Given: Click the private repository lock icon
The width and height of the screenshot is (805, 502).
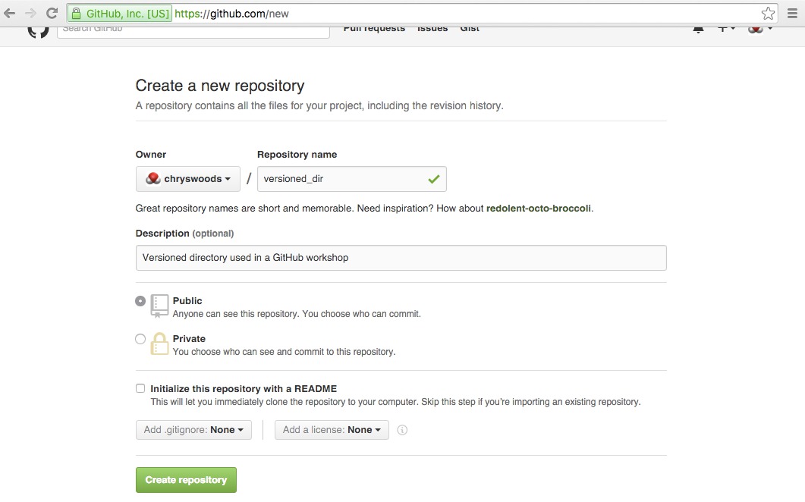Looking at the screenshot, I should 159,344.
